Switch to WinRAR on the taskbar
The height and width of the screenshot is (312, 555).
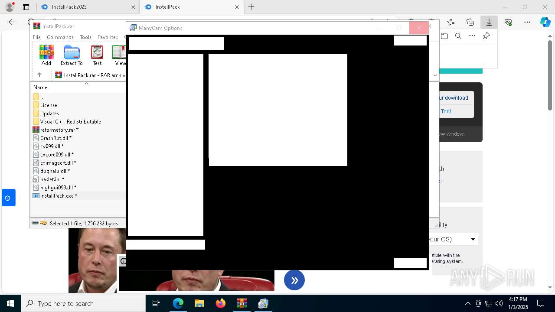point(242,303)
